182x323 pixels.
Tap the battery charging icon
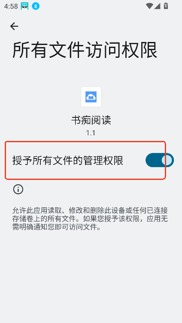[x=166, y=6]
